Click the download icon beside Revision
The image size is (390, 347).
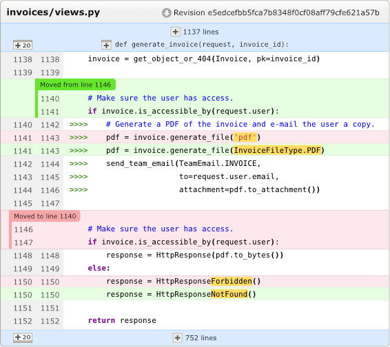[x=166, y=13]
